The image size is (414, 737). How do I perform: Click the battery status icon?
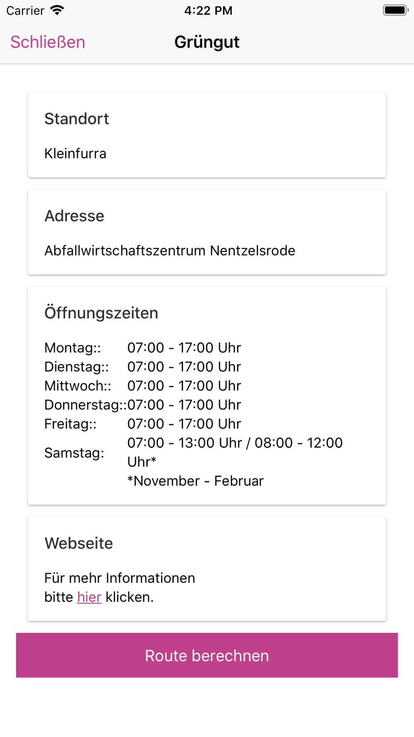tap(395, 10)
